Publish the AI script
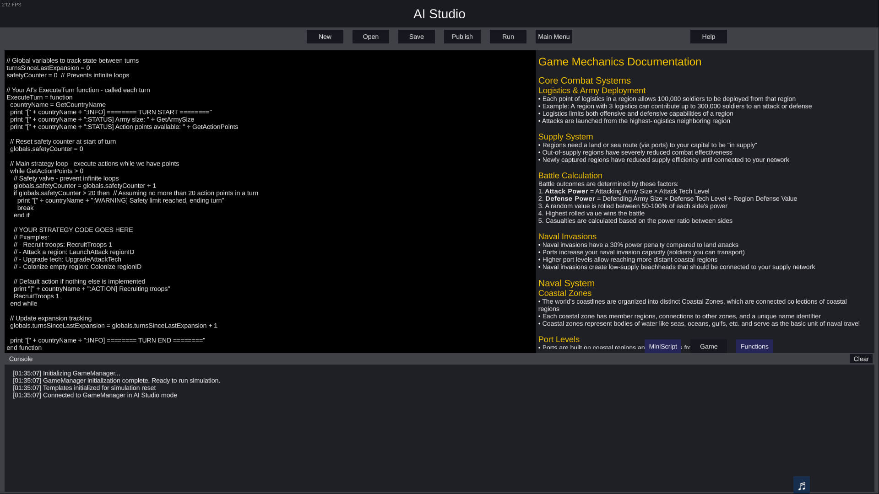Screen dimensions: 879x494 pyautogui.click(x=462, y=37)
